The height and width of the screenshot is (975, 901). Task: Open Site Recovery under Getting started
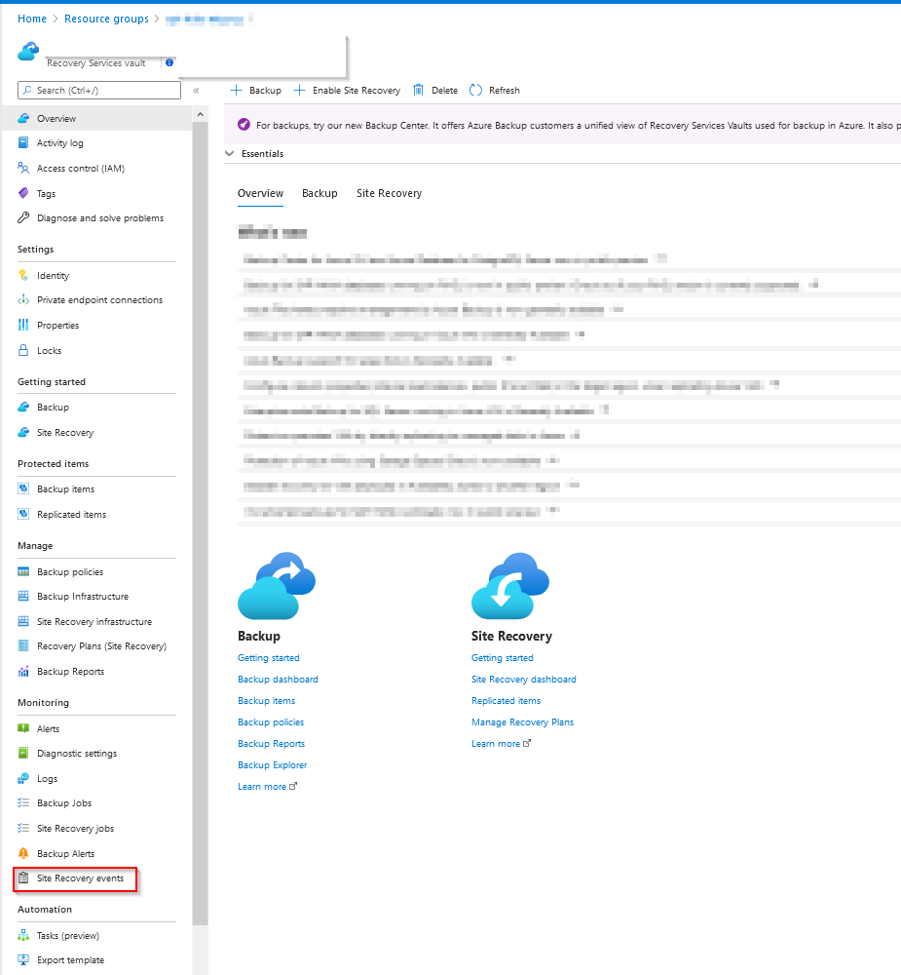(65, 432)
